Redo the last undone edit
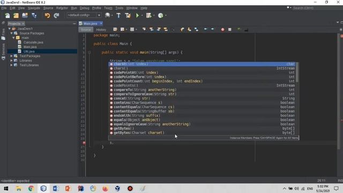 click(x=56, y=16)
